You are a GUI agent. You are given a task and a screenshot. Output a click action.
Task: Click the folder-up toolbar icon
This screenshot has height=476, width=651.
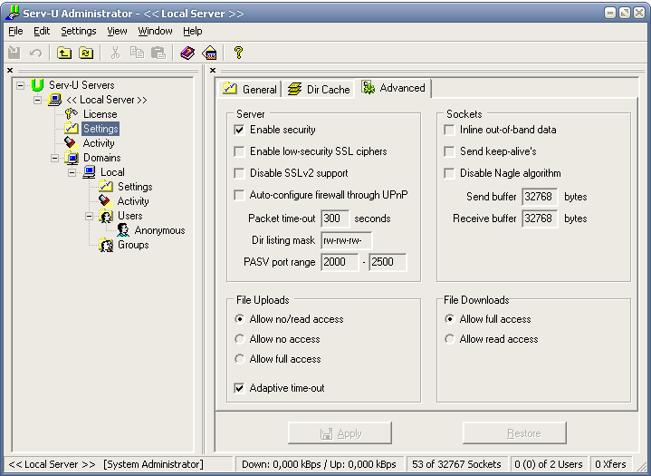(64, 53)
